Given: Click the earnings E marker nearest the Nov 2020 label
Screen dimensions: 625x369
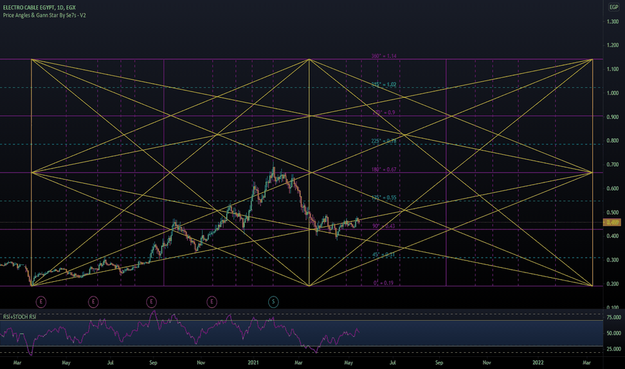Looking at the screenshot, I should [x=212, y=302].
